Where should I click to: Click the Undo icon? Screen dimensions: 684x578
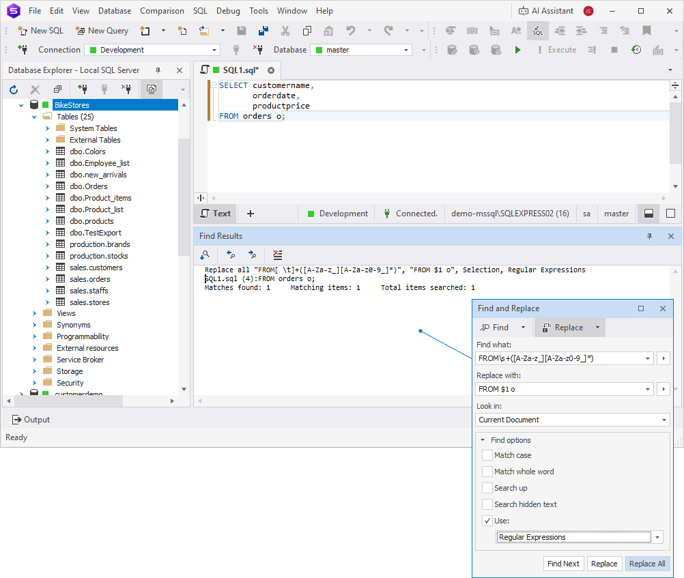[350, 31]
